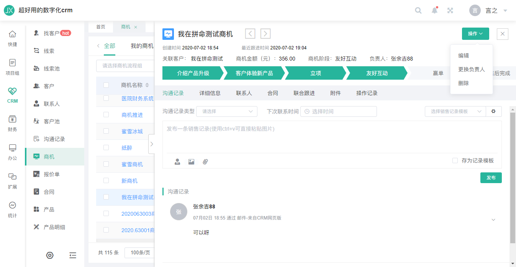Click back chevron beside 全部
Viewport: 516px width, 267px height.
(x=98, y=46)
